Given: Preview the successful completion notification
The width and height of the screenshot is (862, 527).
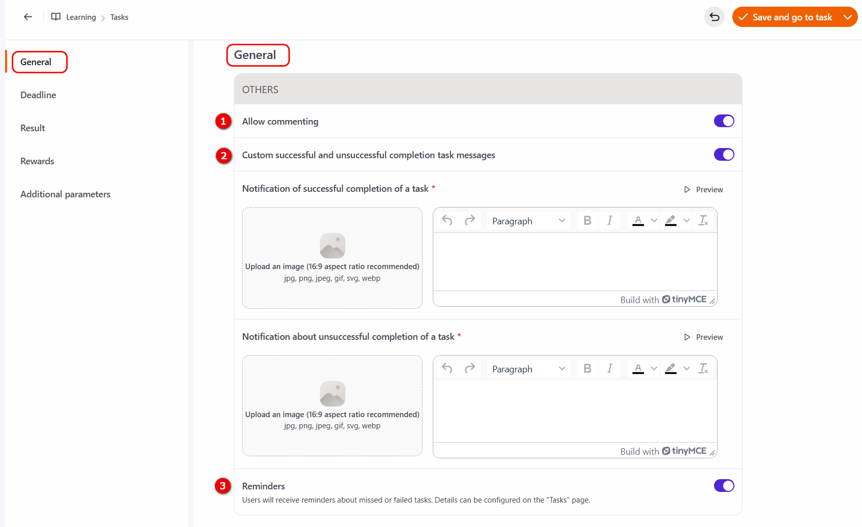Looking at the screenshot, I should pos(704,189).
